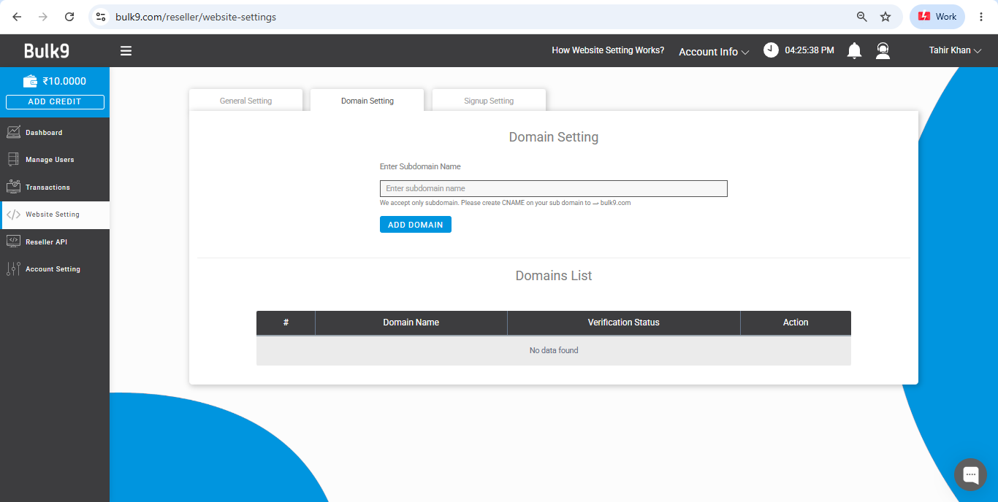Screen dimensions: 998x502
Task: Go forward in the browser
Action: click(x=43, y=17)
